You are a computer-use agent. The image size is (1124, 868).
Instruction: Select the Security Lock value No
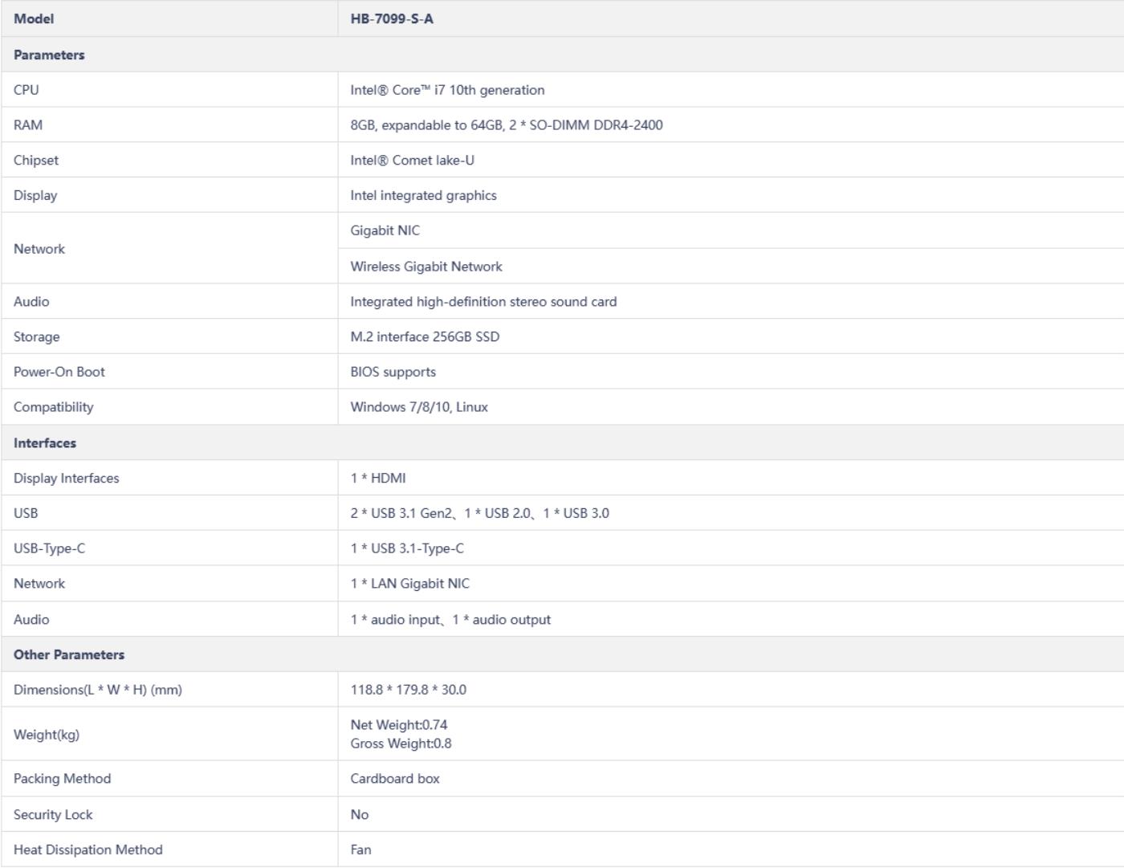360,815
